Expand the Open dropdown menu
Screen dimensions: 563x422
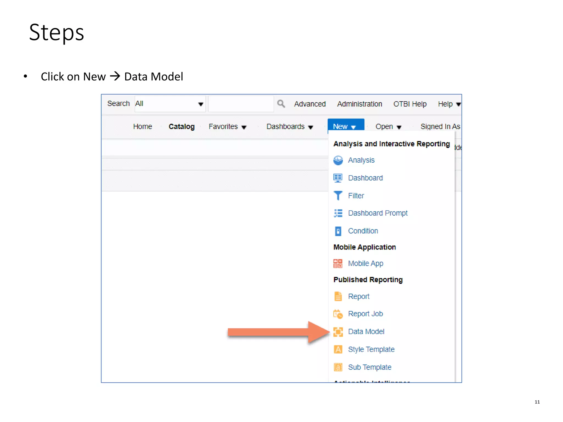coord(388,127)
